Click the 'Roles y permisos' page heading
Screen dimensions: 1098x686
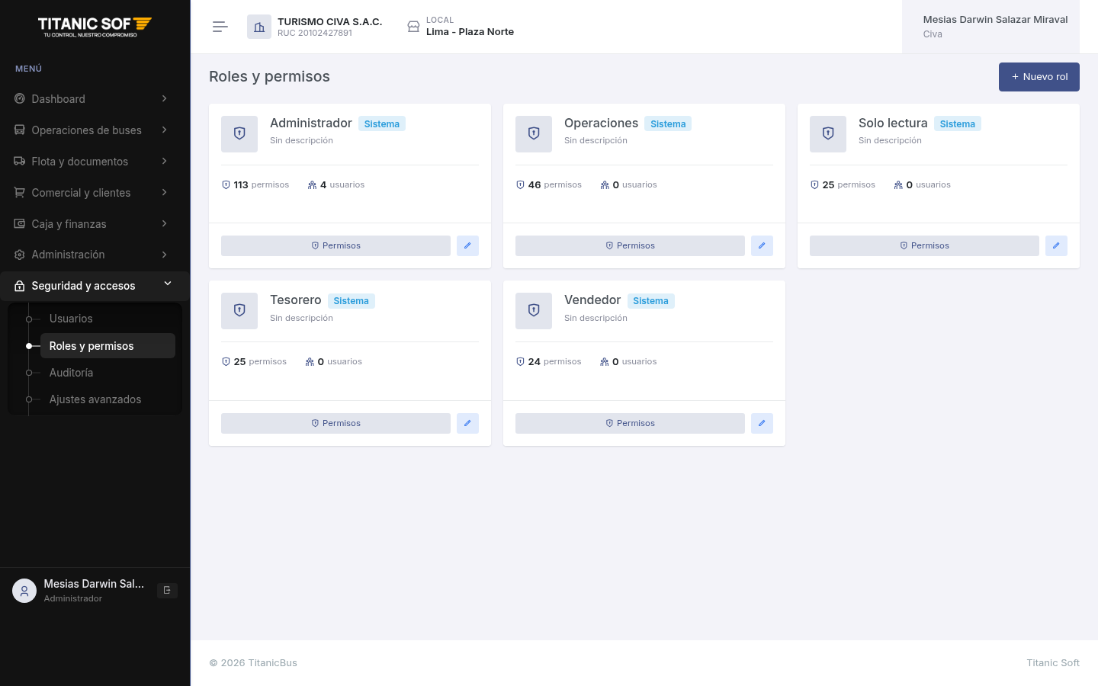point(269,76)
